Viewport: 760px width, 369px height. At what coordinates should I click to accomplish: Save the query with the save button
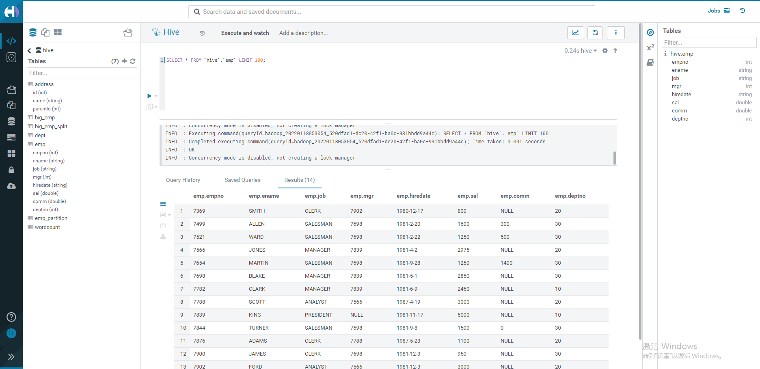click(x=595, y=32)
